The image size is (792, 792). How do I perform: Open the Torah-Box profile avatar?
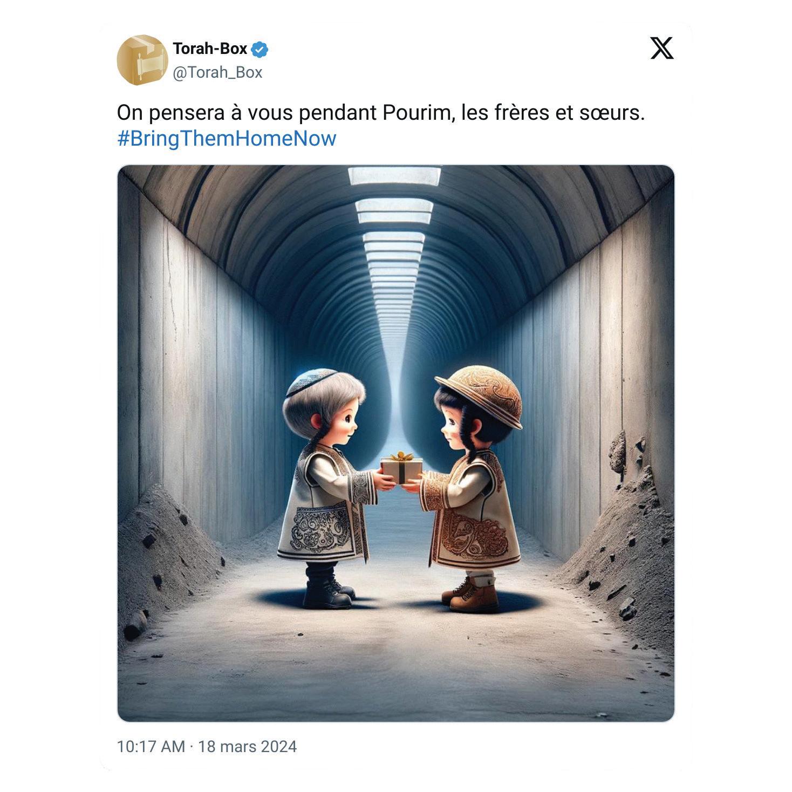pyautogui.click(x=142, y=60)
